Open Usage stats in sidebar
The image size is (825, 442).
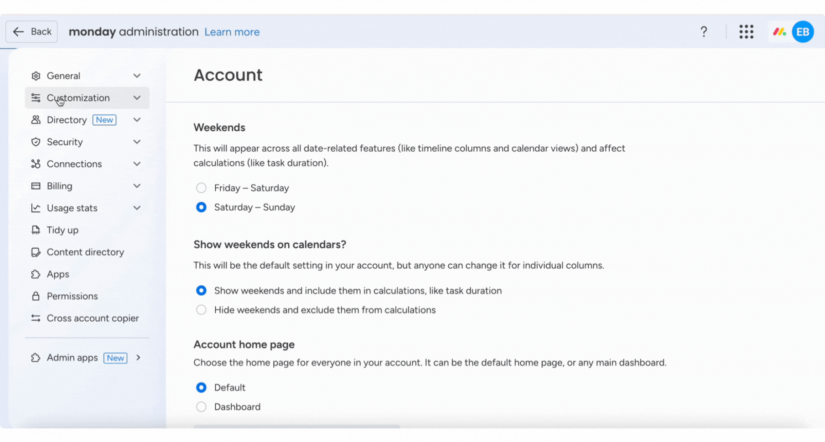[72, 208]
